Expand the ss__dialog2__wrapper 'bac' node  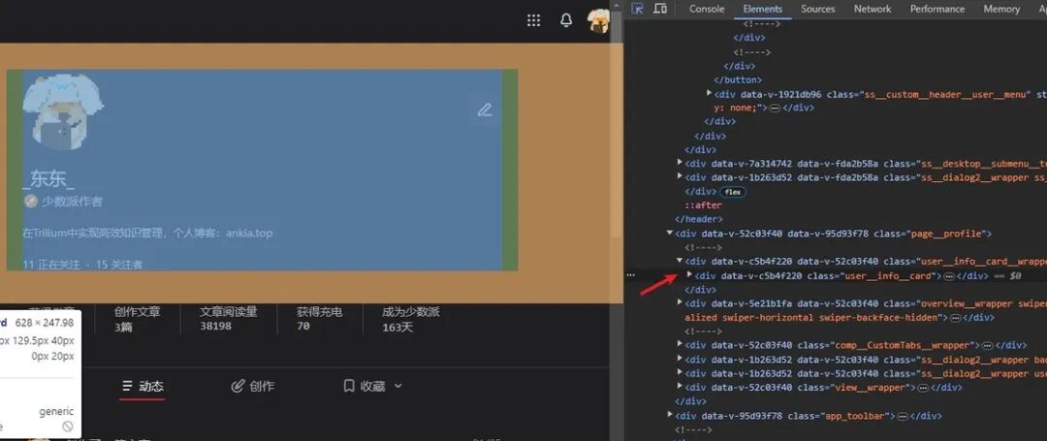click(x=680, y=359)
